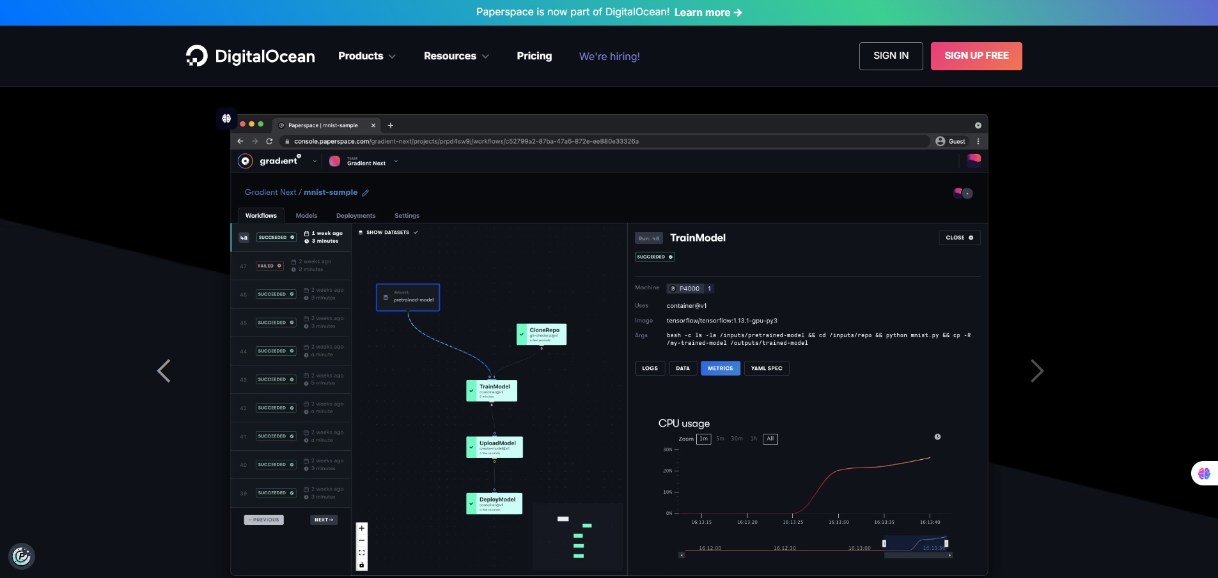Click the PREVIOUS runs page button
1218x578 pixels.
263,520
